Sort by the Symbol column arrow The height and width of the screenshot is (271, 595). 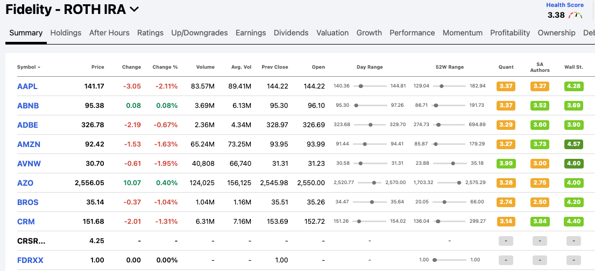coord(39,68)
